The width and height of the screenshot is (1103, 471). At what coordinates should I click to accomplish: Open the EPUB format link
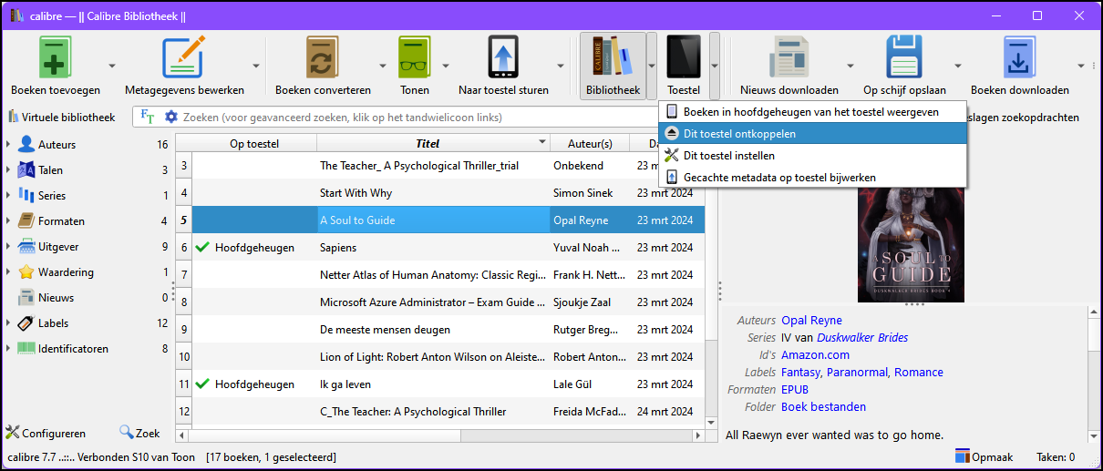click(795, 389)
